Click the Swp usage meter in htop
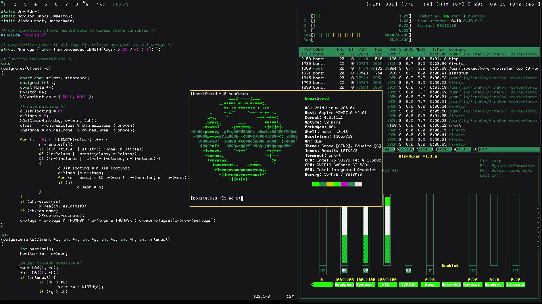The width and height of the screenshot is (542, 304). tap(357, 40)
